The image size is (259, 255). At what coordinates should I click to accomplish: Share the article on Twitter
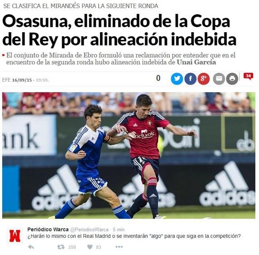click(x=177, y=79)
